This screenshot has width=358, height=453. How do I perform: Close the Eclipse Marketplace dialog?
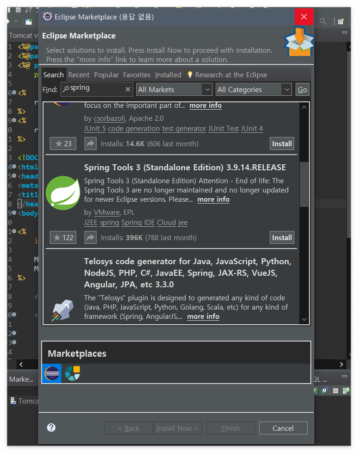tap(304, 17)
